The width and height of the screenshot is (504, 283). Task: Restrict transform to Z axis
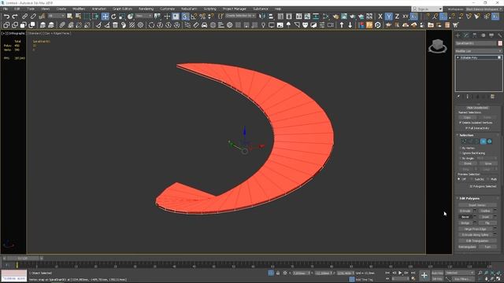click(397, 16)
